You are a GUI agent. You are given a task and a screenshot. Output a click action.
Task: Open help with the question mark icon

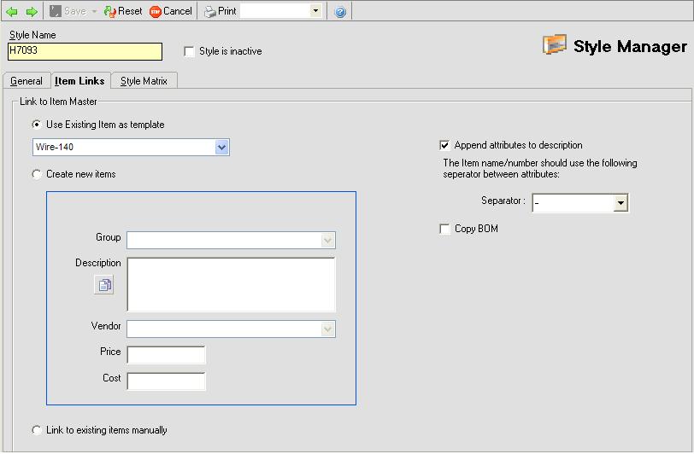[x=340, y=12]
